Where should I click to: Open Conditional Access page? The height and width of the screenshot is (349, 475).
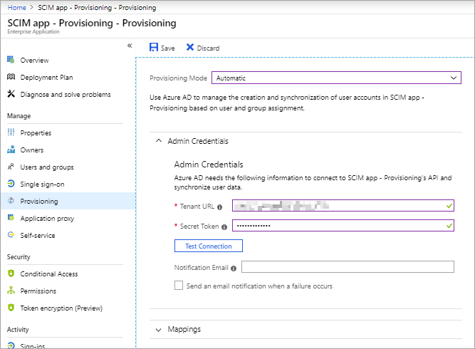49,274
